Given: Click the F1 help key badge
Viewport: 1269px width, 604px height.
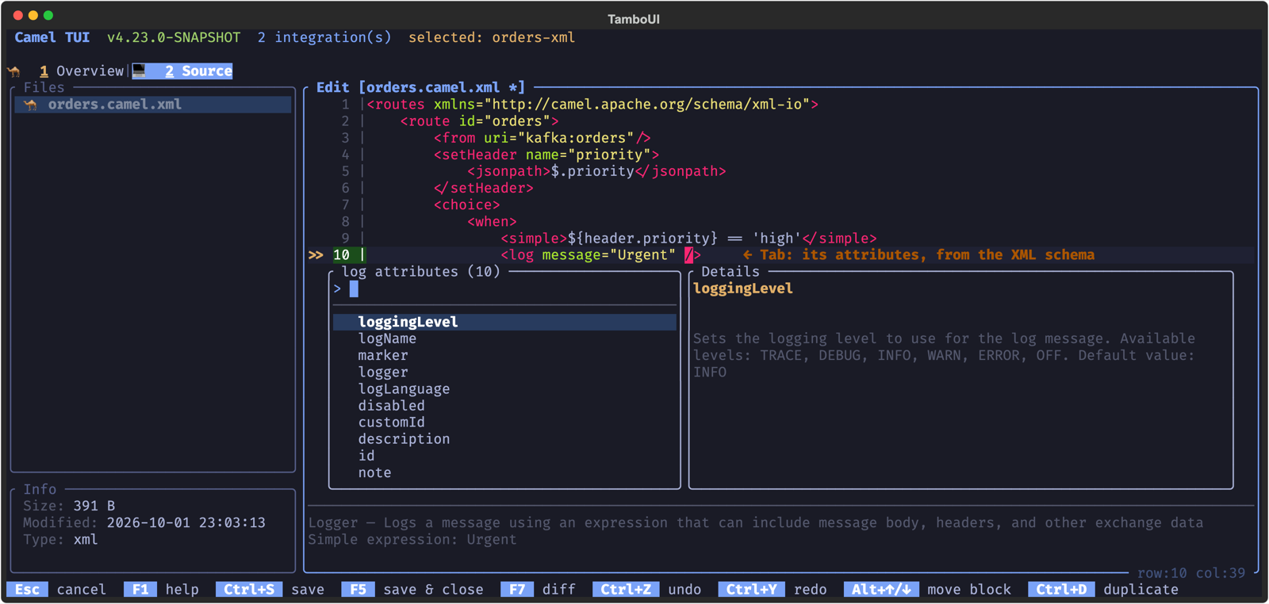Looking at the screenshot, I should point(140,590).
